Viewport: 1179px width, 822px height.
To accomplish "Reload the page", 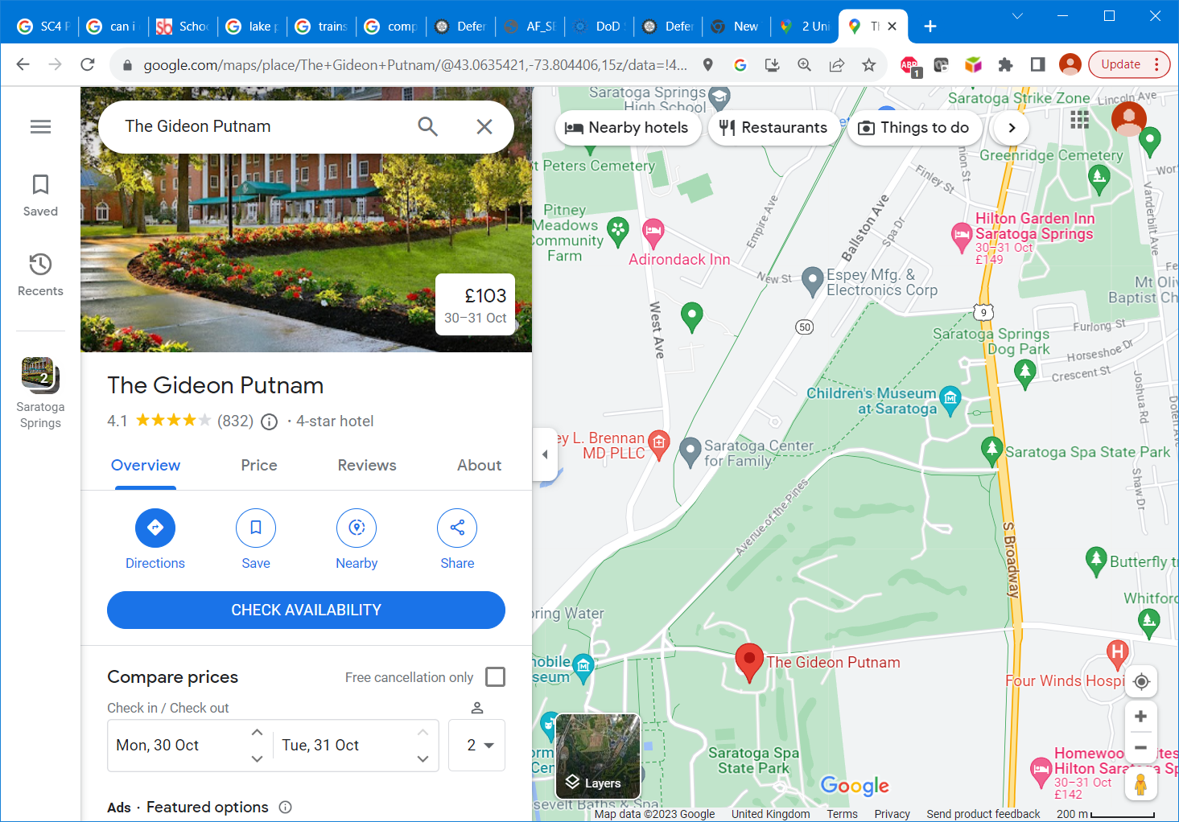I will [x=88, y=64].
